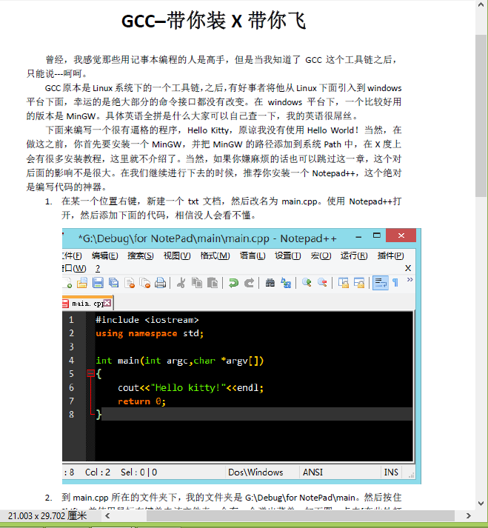Image resolution: width=488 pixels, height=528 pixels.
Task: Open the 视图(V) menu
Action: point(177,256)
